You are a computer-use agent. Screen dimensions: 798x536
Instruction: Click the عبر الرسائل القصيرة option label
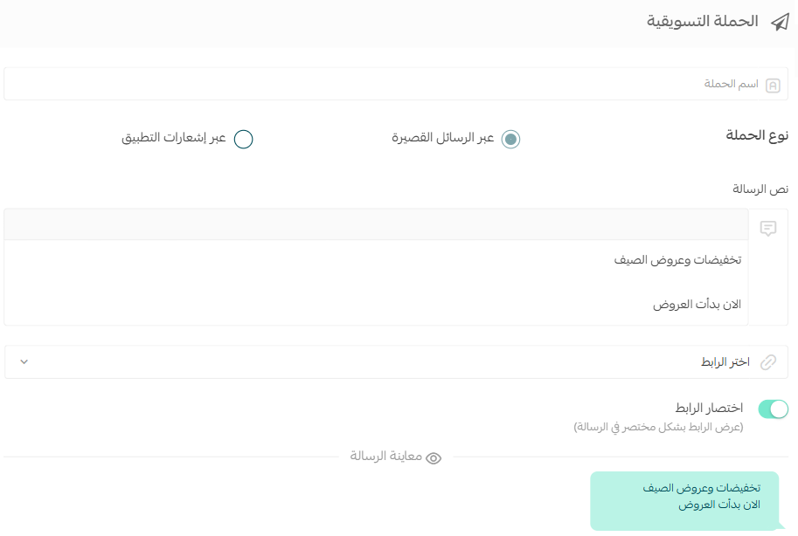pos(443,138)
